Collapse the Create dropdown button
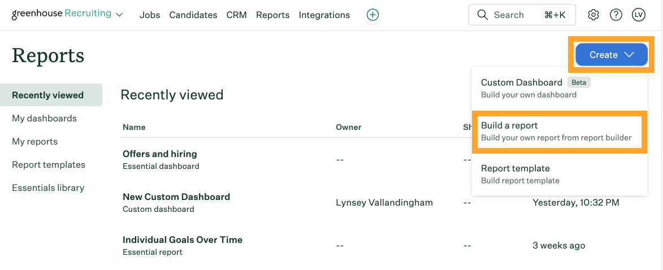The image size is (663, 270). click(x=612, y=55)
